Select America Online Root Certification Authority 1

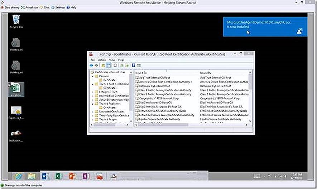click(165, 82)
